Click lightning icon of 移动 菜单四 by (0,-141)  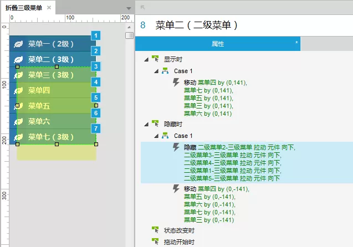click(176, 188)
